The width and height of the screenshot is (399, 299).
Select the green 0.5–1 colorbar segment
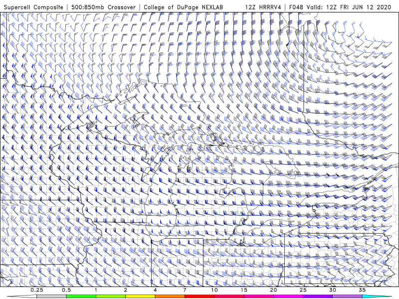(81, 297)
